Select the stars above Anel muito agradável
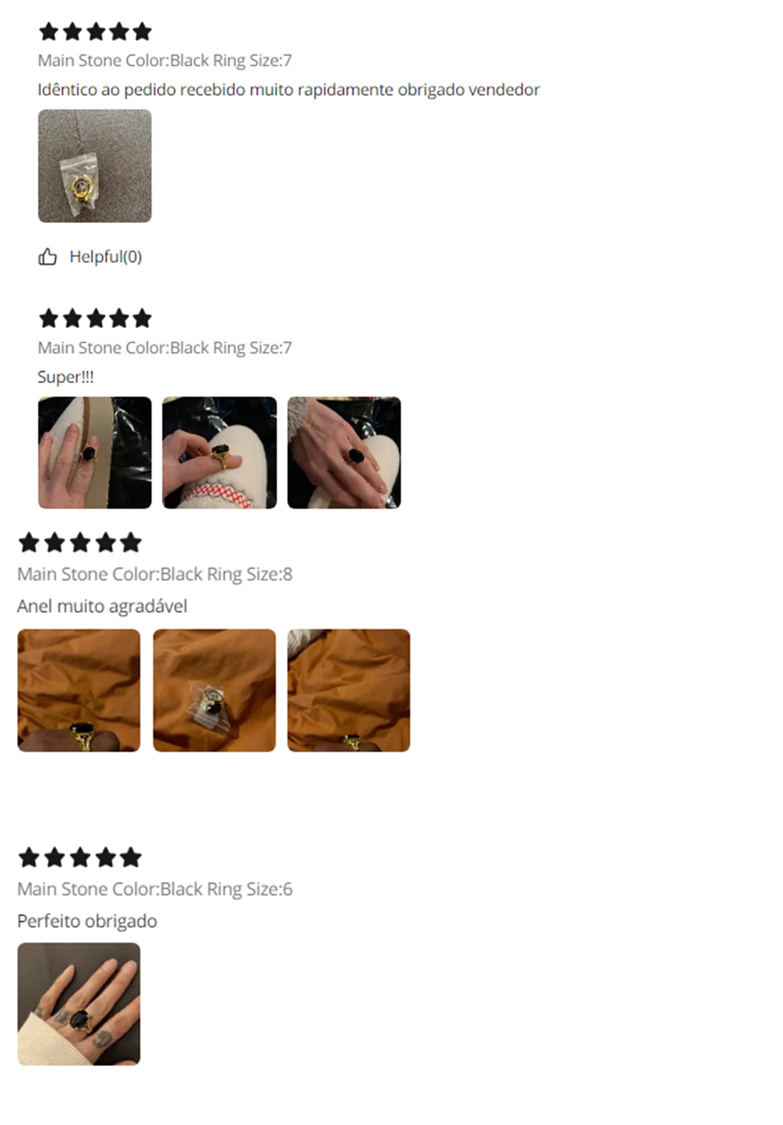This screenshot has height=1125, width=783. (x=80, y=542)
